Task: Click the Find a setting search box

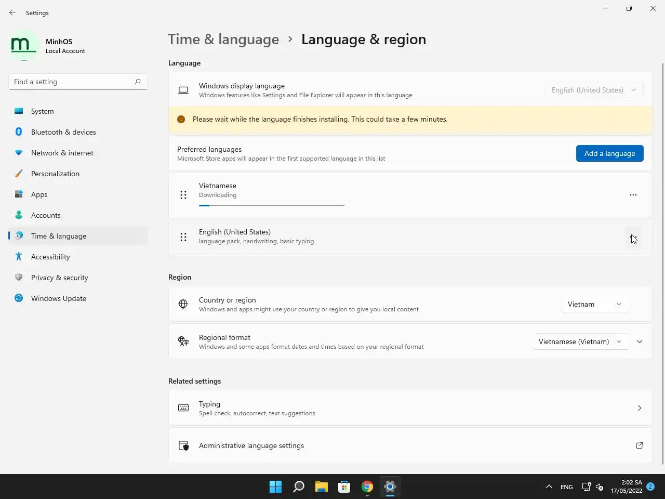Action: point(78,82)
